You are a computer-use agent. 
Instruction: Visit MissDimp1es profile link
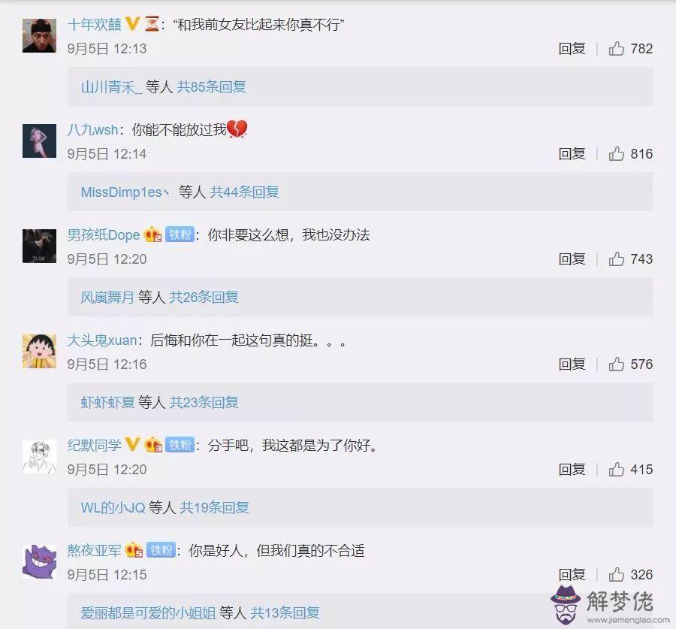point(125,192)
